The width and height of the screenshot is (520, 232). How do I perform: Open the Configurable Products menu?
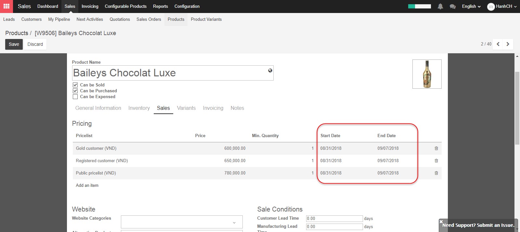coord(126,6)
